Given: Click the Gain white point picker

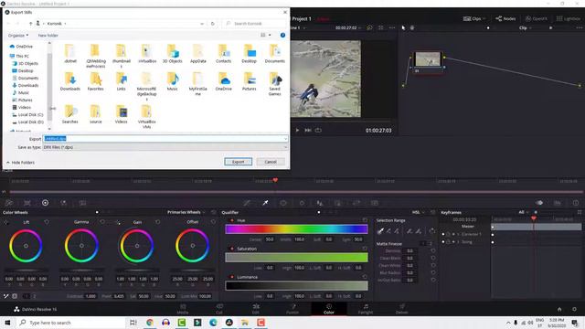Looking at the screenshot, I should coord(118,222).
